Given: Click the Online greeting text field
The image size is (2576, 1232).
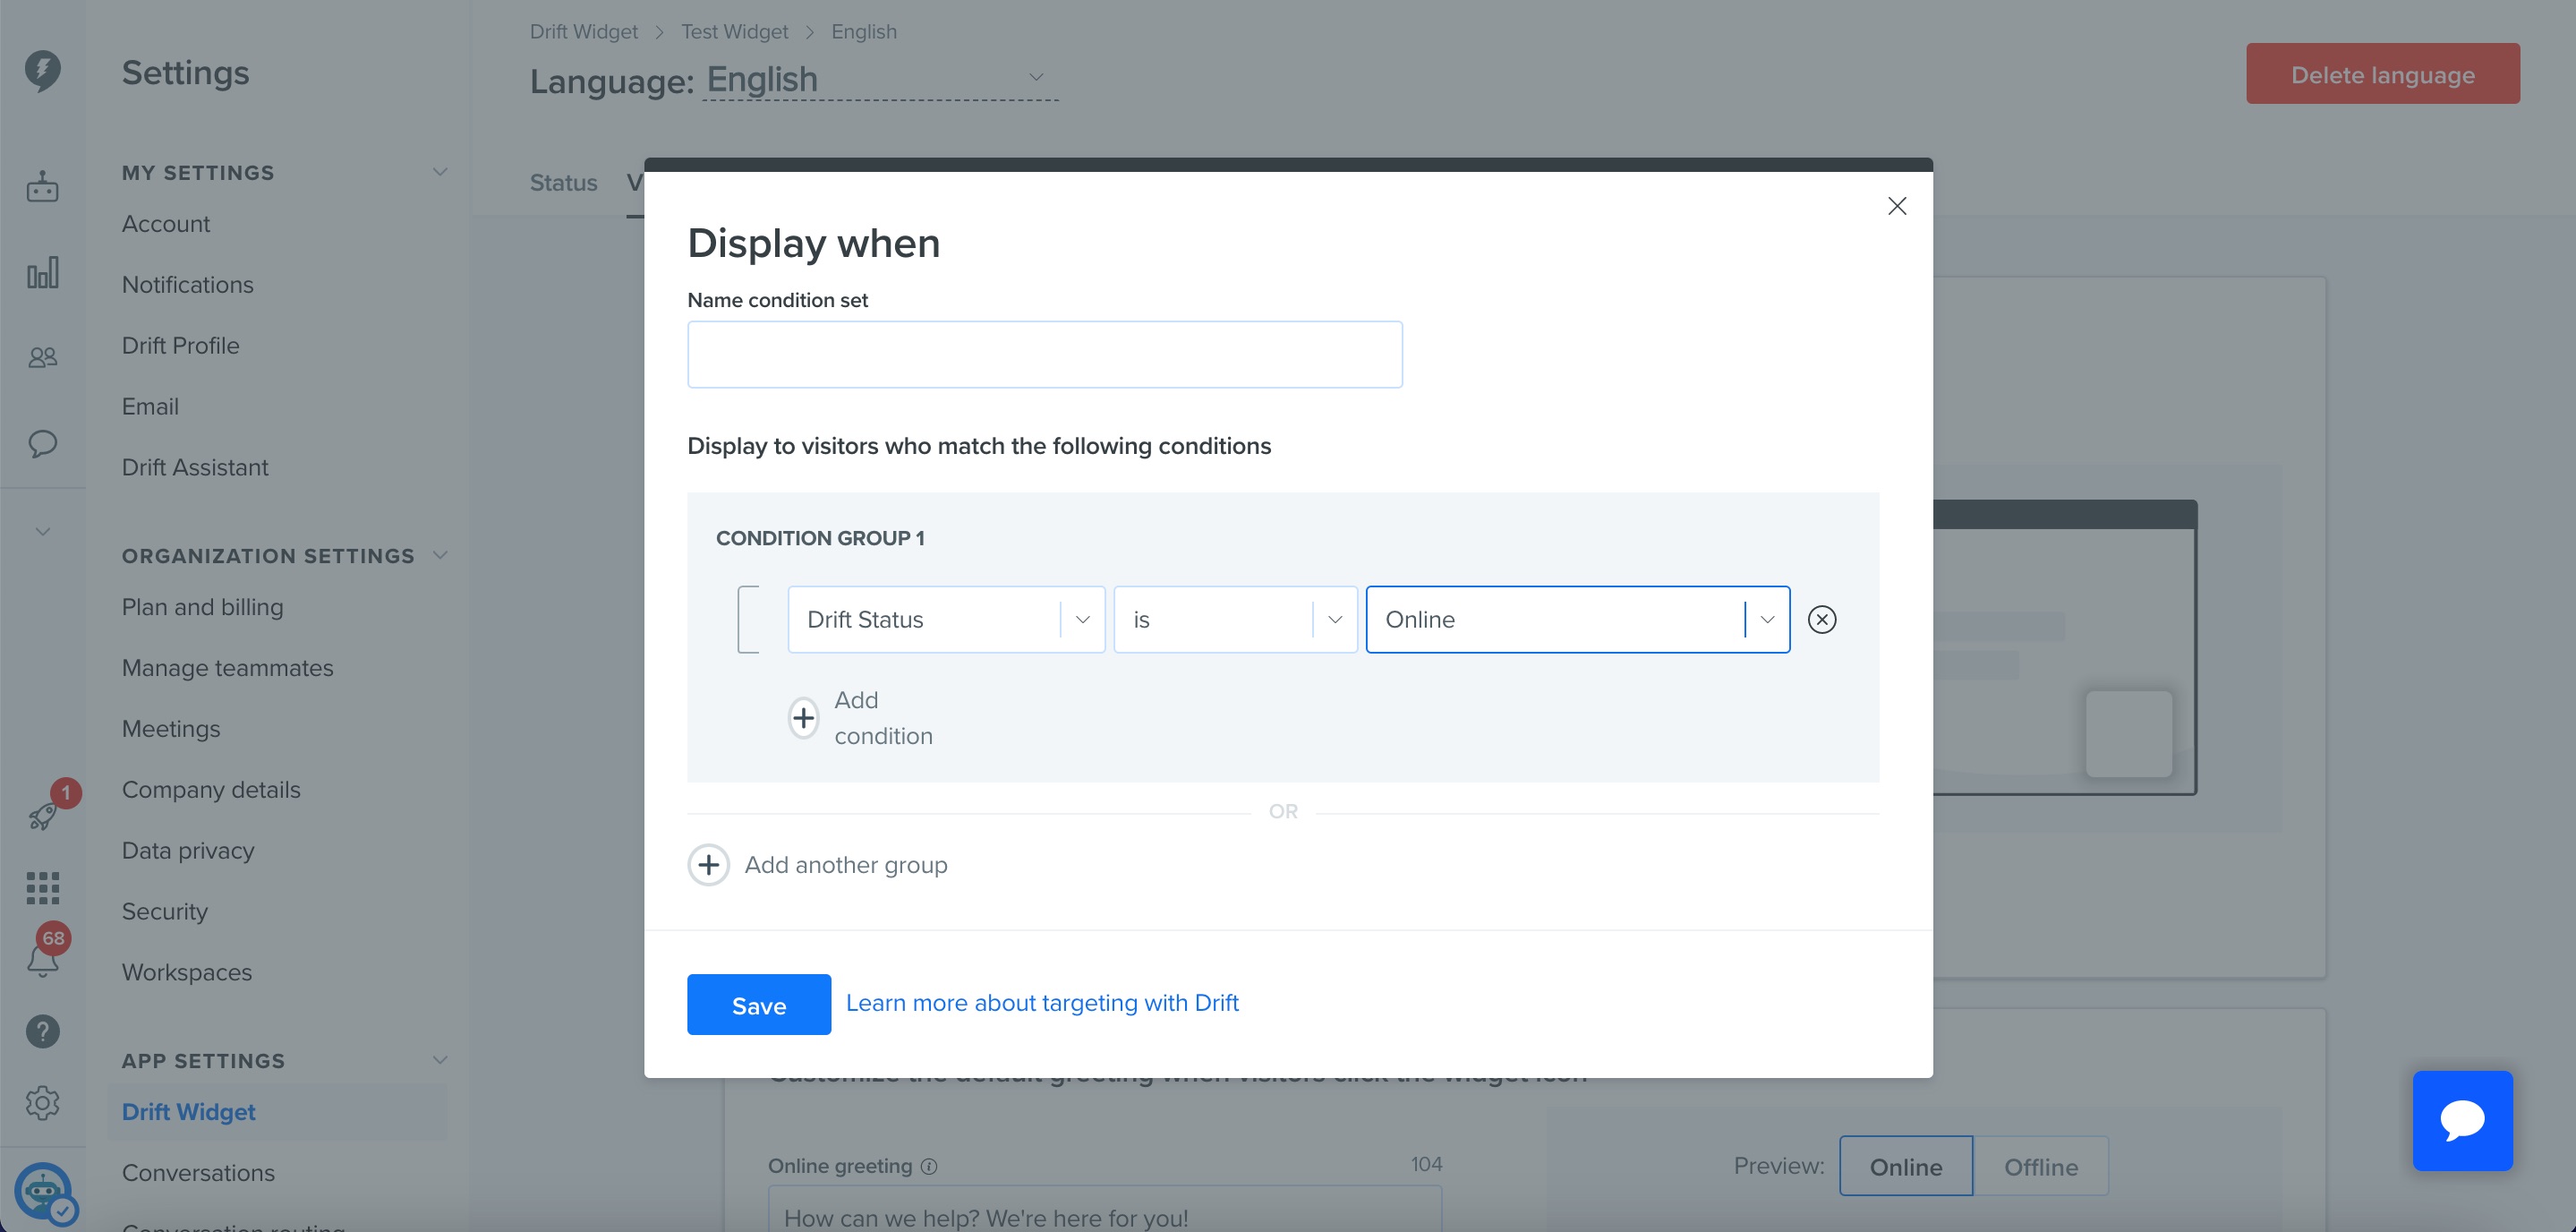Looking at the screenshot, I should pyautogui.click(x=1105, y=1210).
